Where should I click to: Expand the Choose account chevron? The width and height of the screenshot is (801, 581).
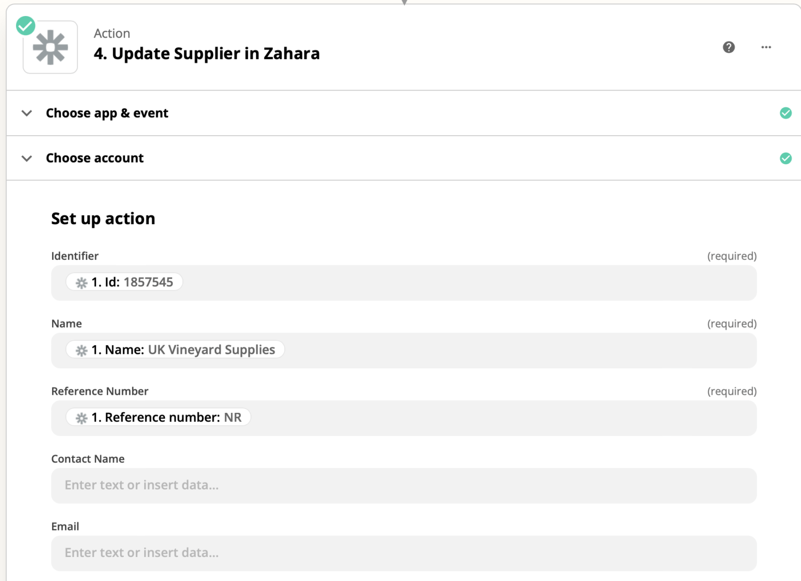pos(27,158)
